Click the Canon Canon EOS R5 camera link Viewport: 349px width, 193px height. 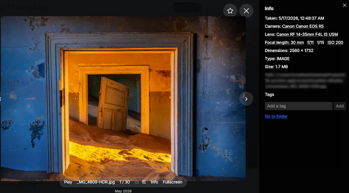pos(303,27)
